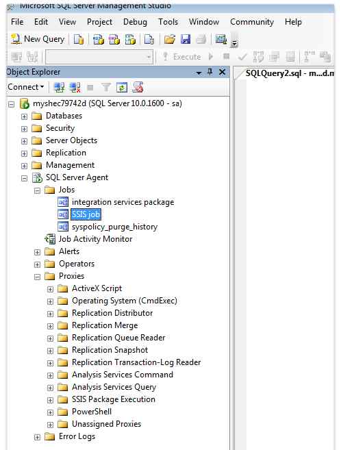Expand the Security folder

click(25, 129)
